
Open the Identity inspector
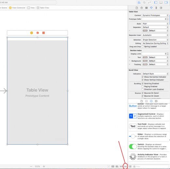(146, 8)
